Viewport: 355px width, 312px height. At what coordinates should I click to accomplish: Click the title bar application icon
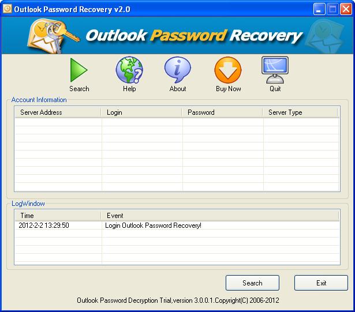point(8,9)
